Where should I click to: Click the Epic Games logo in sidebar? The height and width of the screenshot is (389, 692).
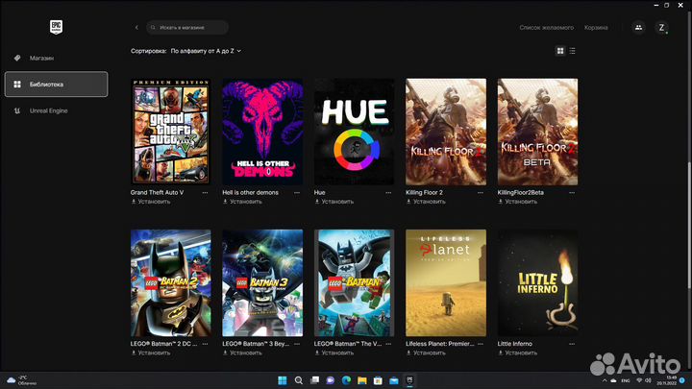[x=56, y=27]
